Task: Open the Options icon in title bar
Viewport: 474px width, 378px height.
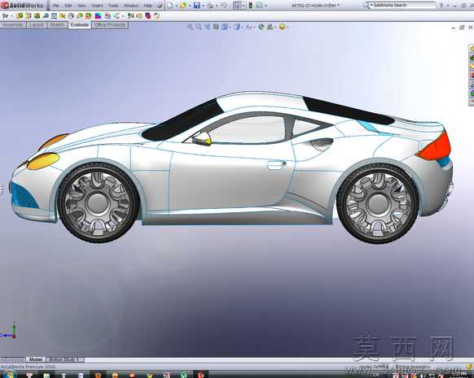Action: coord(259,6)
